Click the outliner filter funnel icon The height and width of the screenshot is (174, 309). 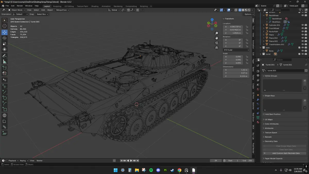tap(300, 10)
